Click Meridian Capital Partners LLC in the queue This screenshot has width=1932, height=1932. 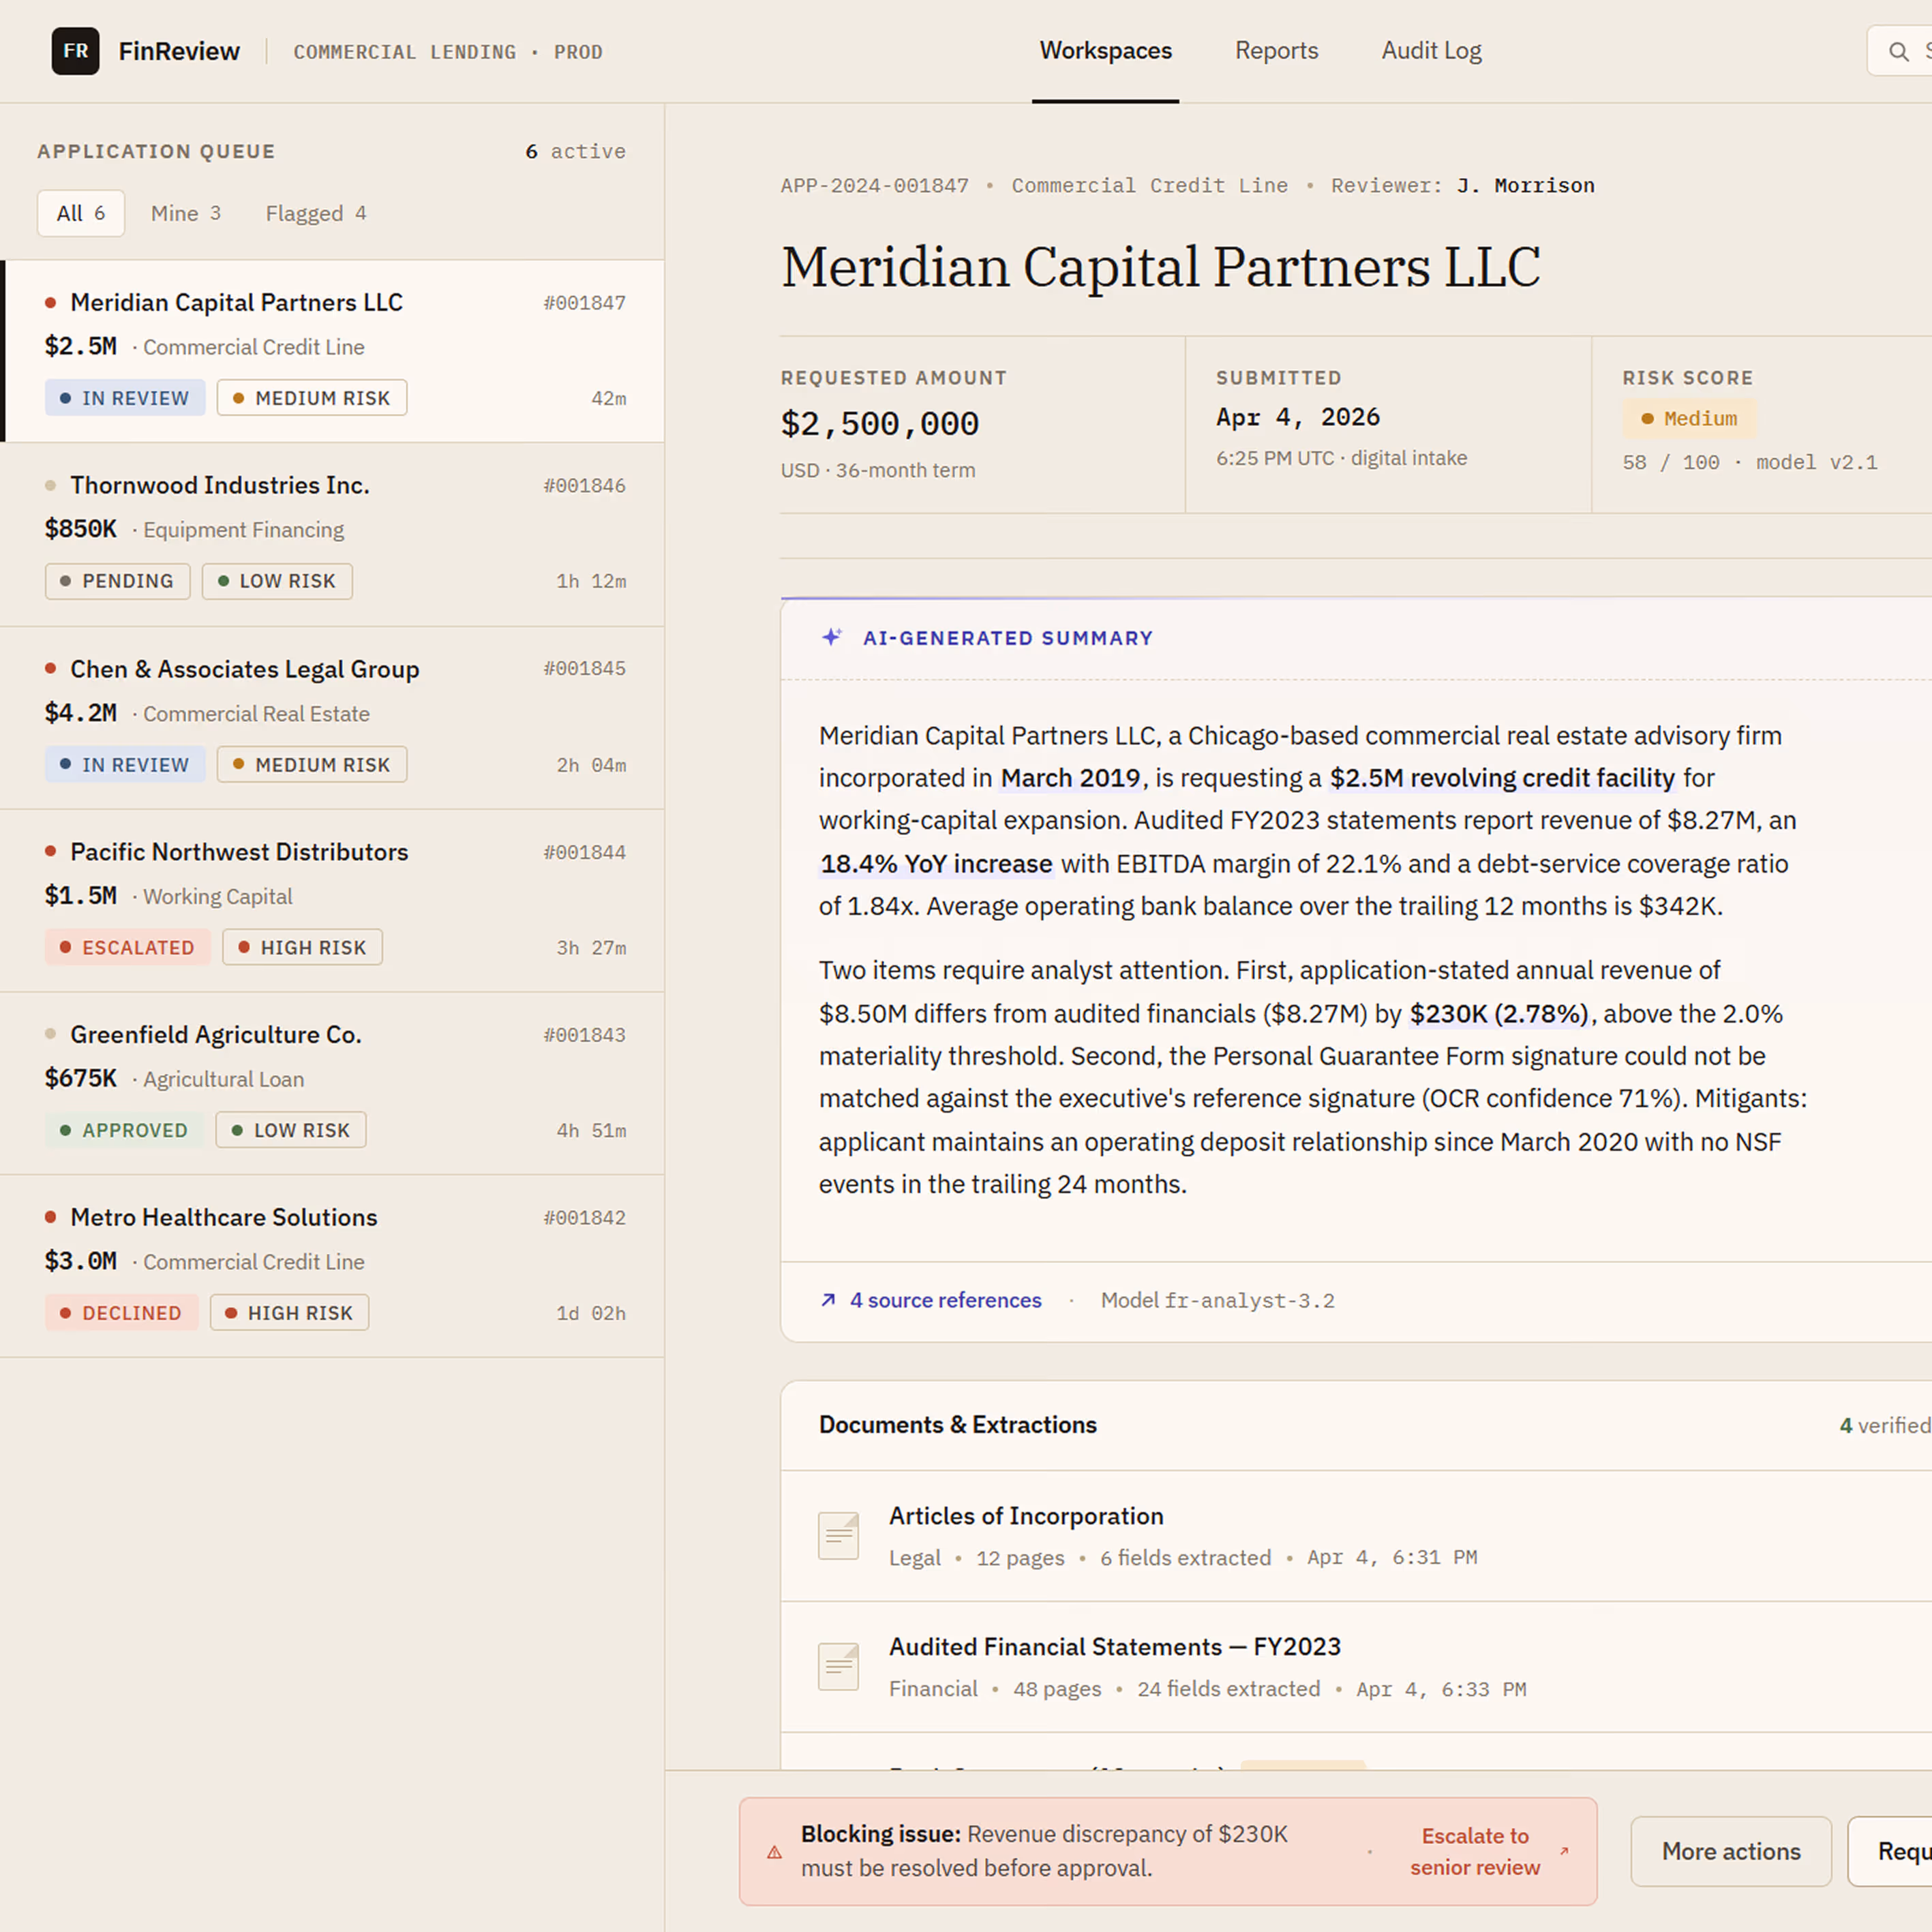tap(332, 351)
